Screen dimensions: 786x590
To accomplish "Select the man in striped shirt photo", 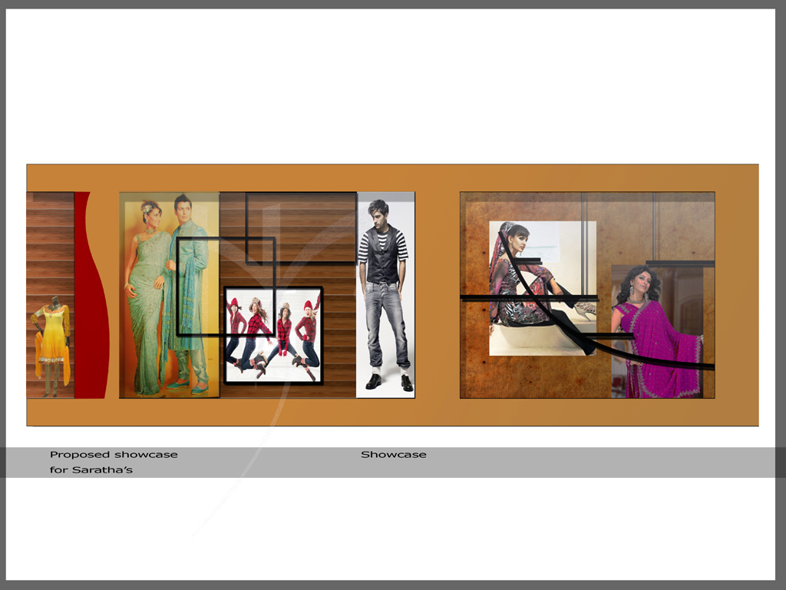I will click(385, 294).
